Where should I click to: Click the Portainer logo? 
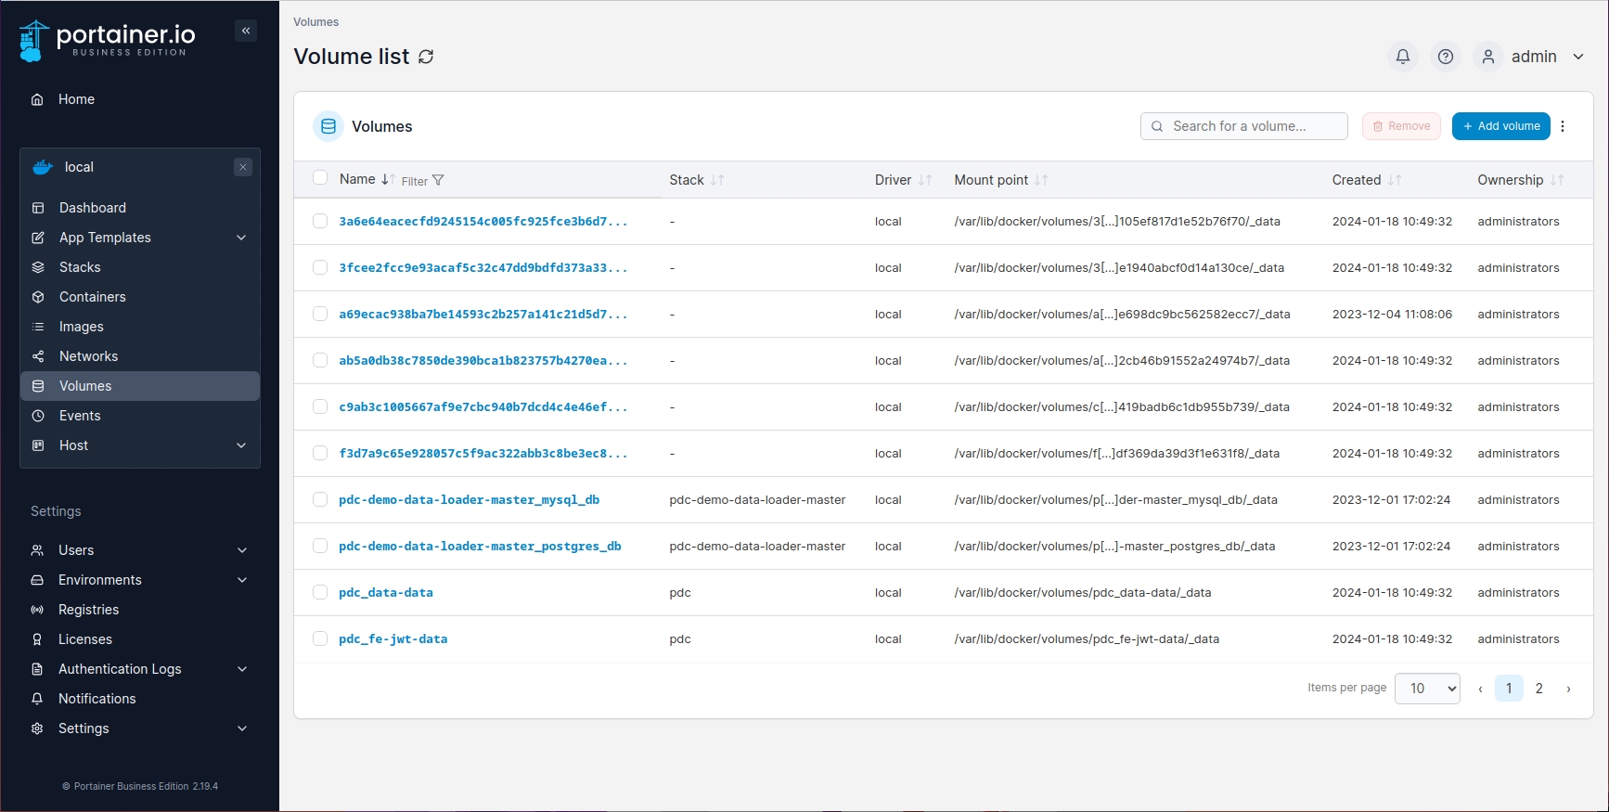coord(107,41)
